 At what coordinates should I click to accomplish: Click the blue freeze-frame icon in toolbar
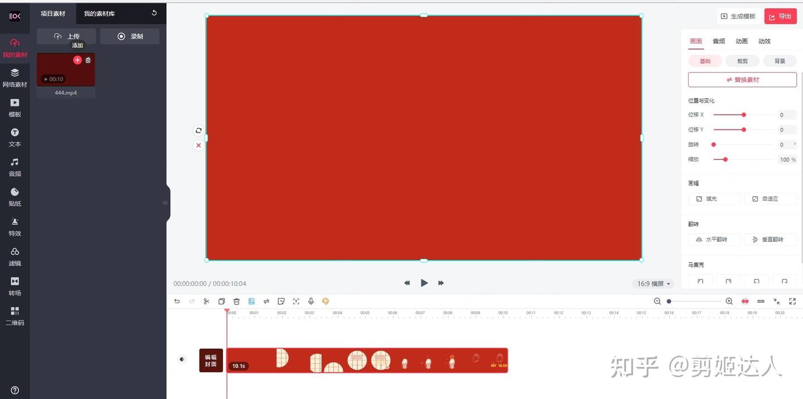click(x=251, y=301)
